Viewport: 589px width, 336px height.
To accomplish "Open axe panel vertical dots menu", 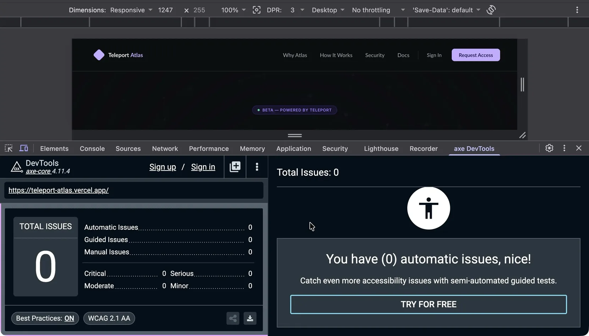I will pos(257,167).
